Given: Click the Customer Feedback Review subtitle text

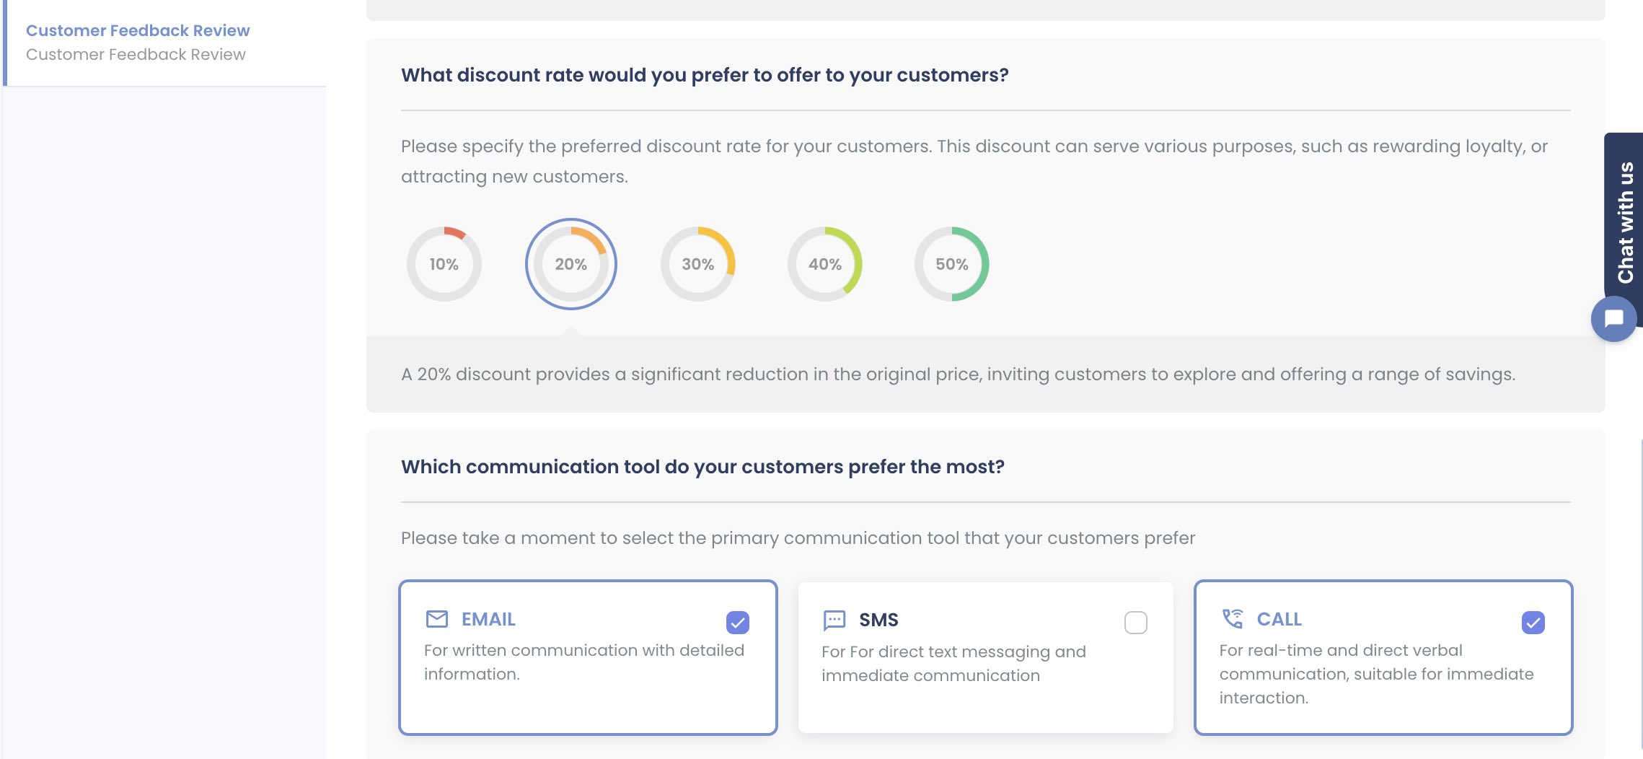Looking at the screenshot, I should (136, 54).
